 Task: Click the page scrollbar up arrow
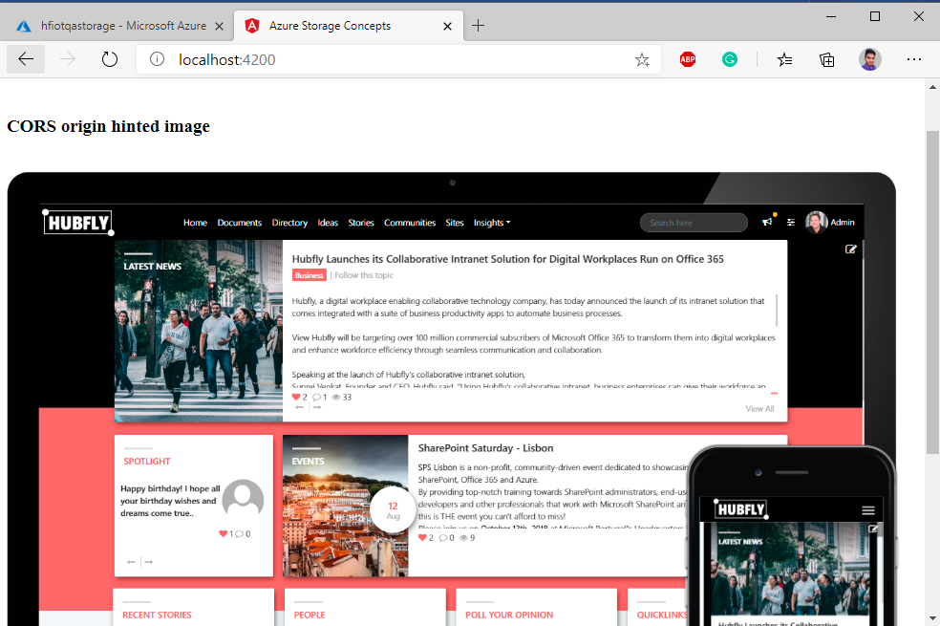[x=932, y=87]
